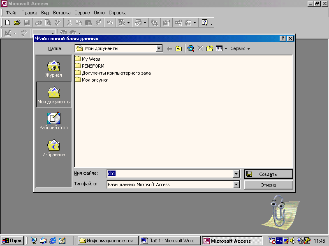Open the Правка menu
Viewport: 329px width, 246px height.
[29, 13]
